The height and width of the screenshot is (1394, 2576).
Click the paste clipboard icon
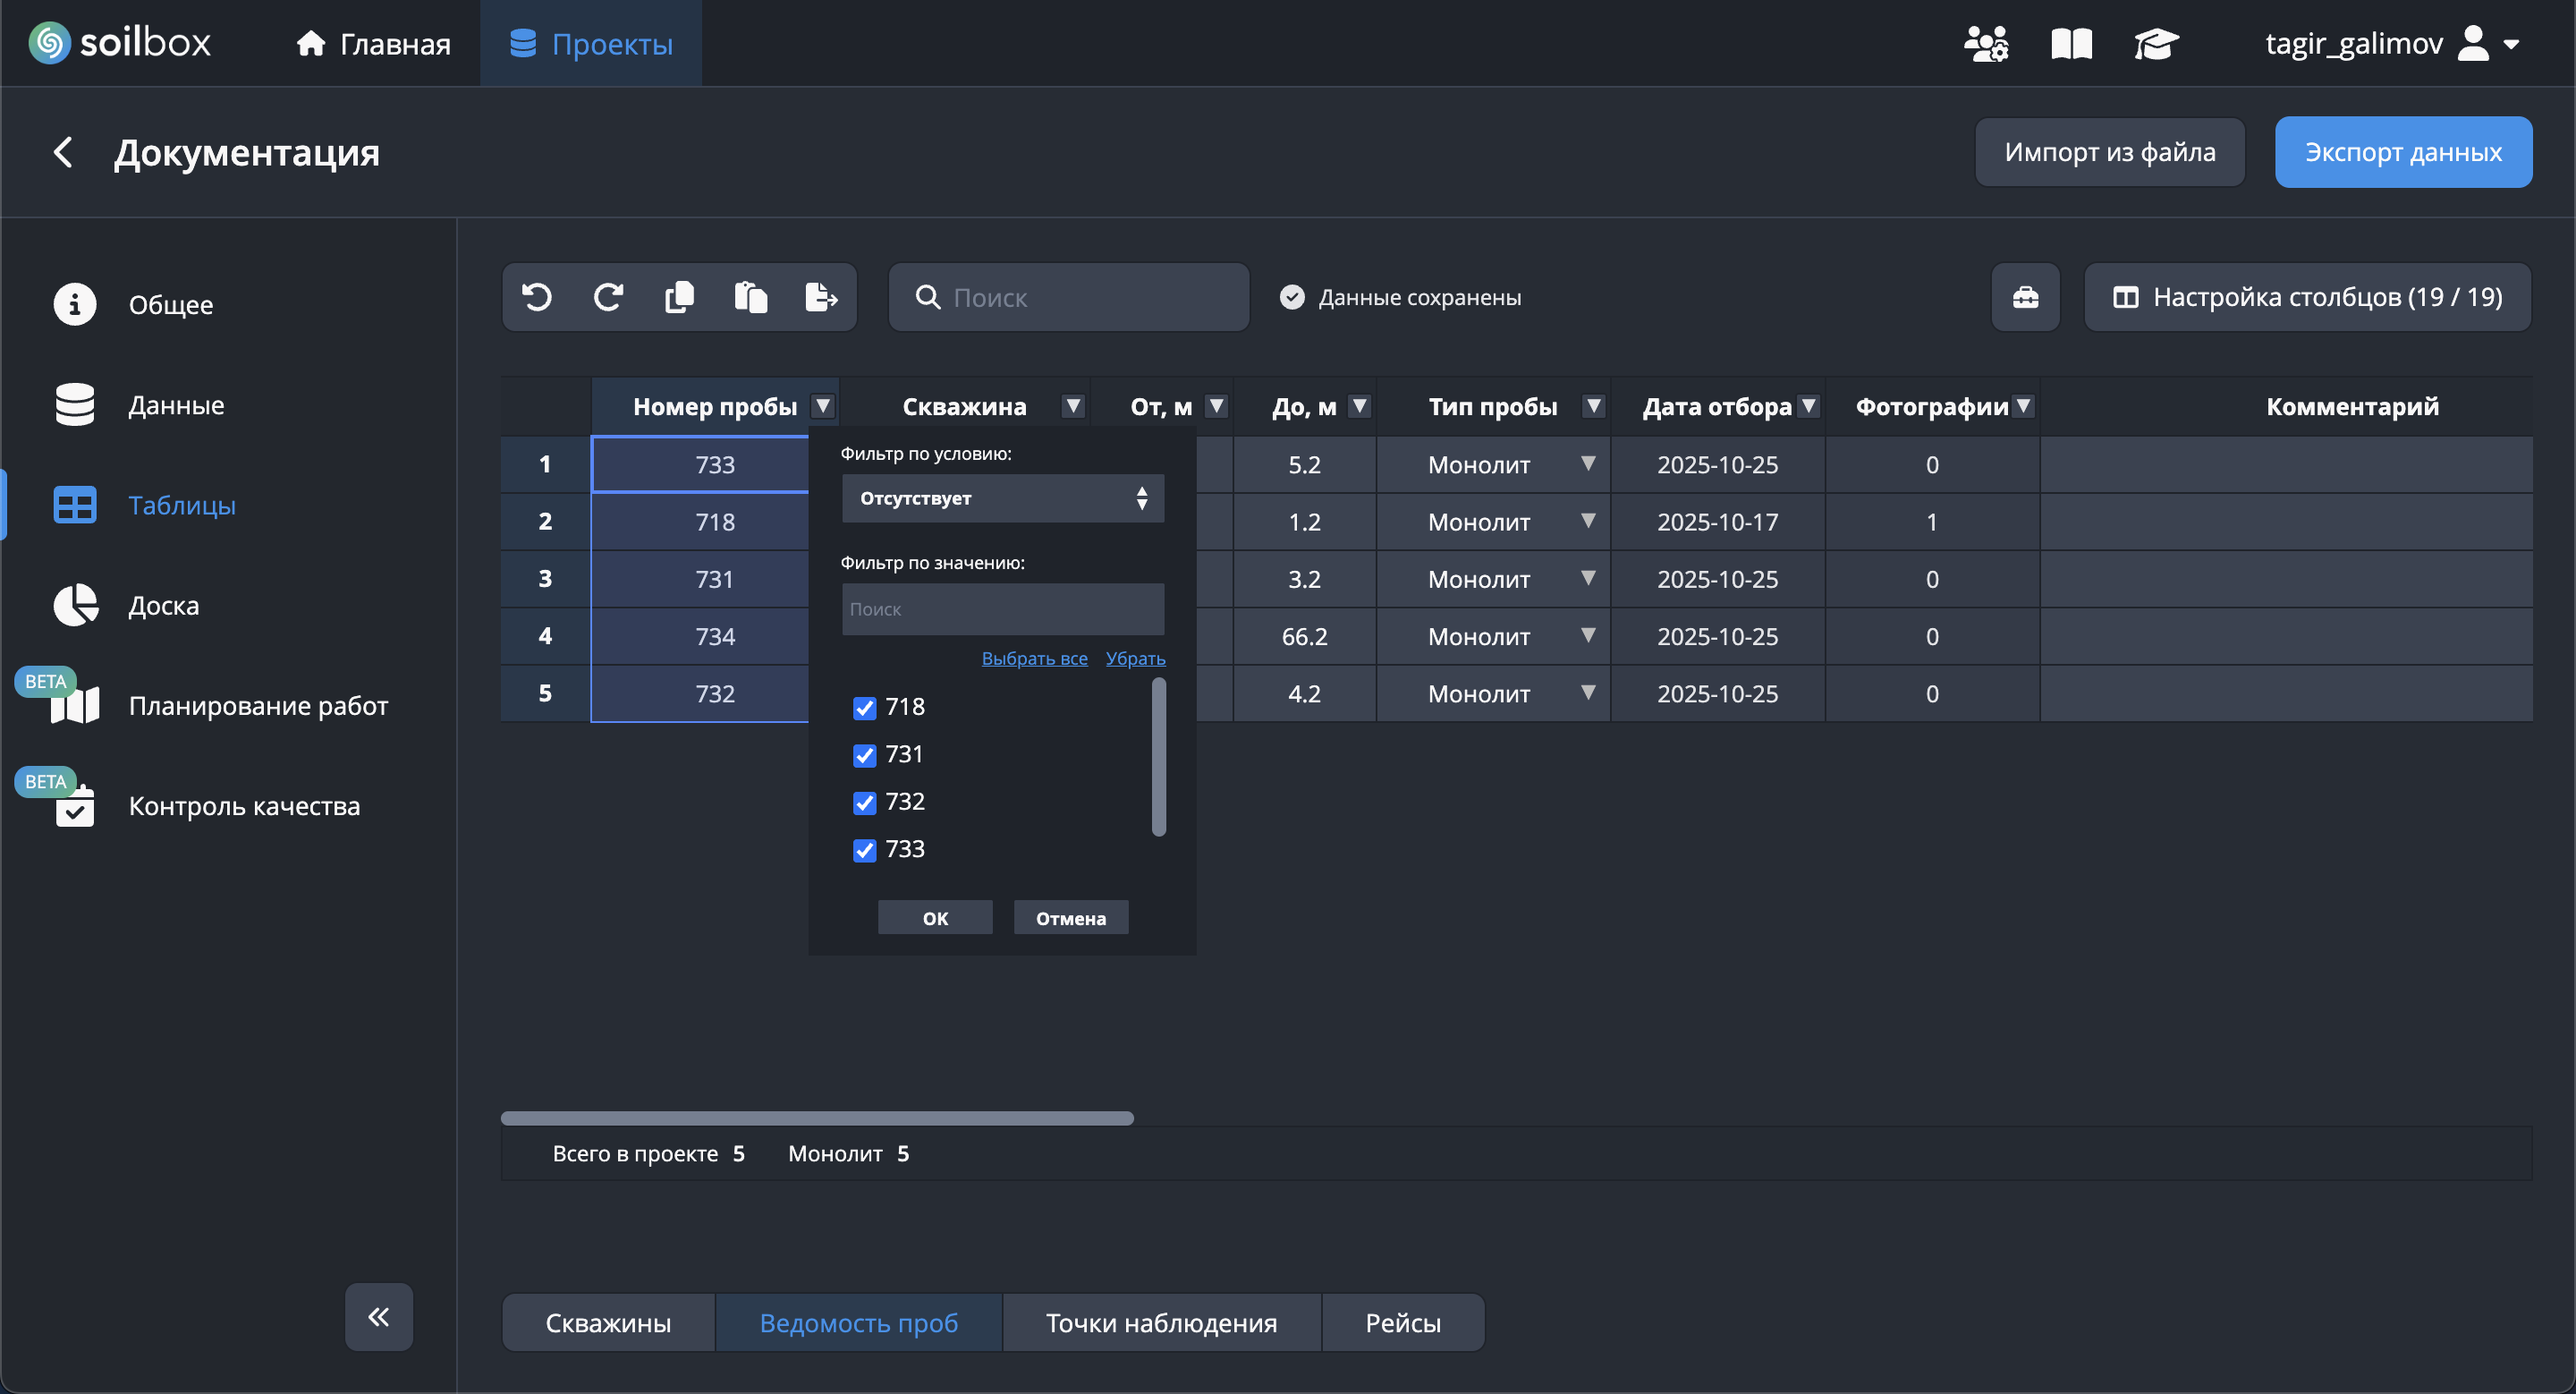point(750,297)
